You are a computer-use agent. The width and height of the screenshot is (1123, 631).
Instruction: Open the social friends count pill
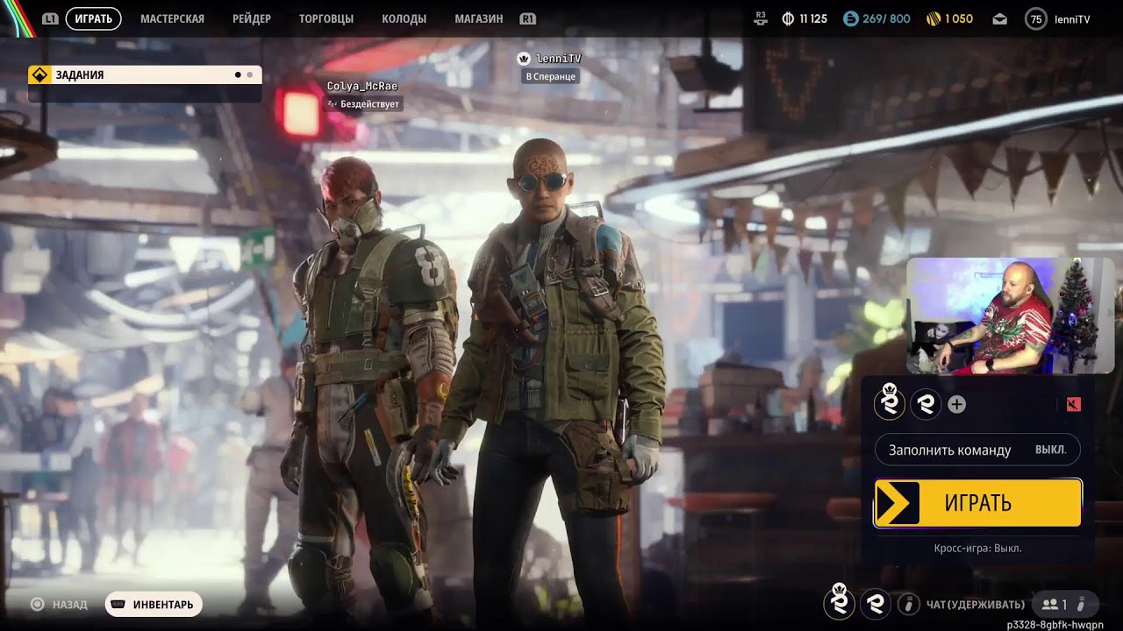click(1065, 604)
